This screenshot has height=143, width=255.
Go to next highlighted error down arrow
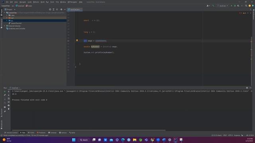pos(251,13)
